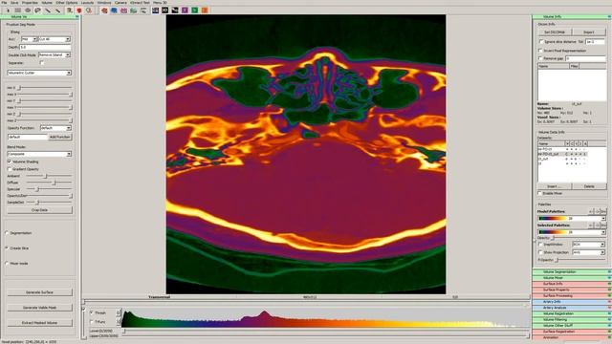Enable the Enable Mixer checkbox

click(540, 193)
